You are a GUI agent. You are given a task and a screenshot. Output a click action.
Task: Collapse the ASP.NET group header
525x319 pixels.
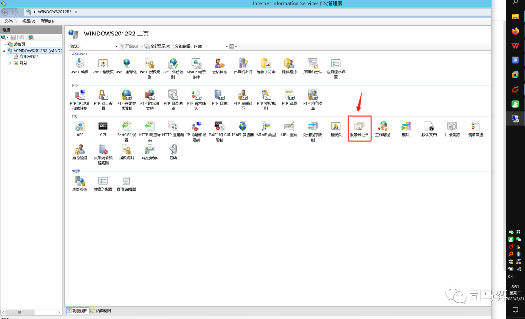(x=80, y=54)
